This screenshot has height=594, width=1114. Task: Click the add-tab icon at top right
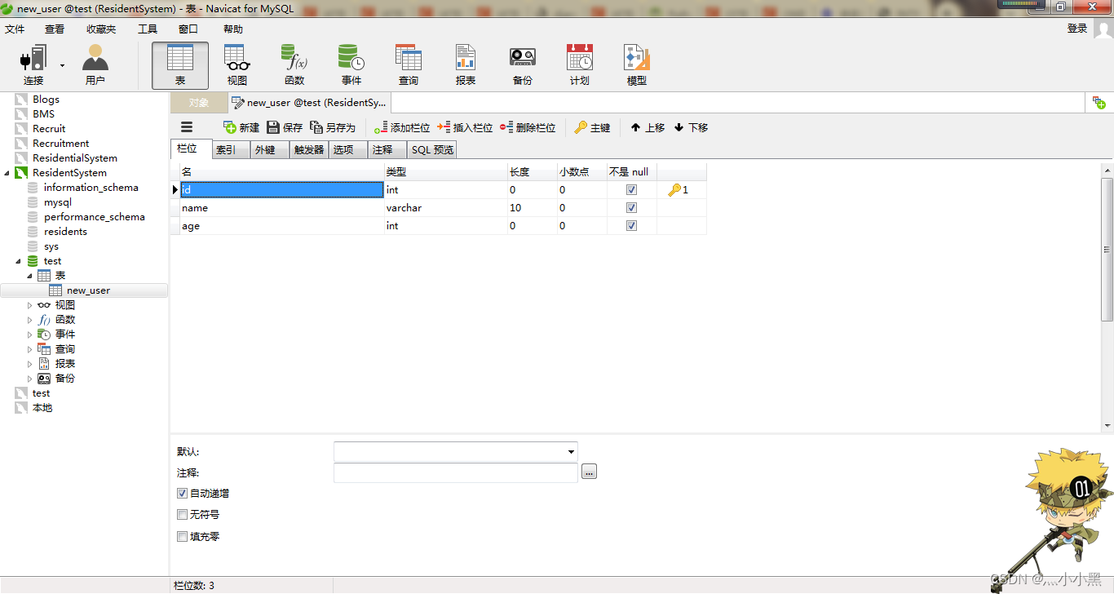coord(1099,103)
